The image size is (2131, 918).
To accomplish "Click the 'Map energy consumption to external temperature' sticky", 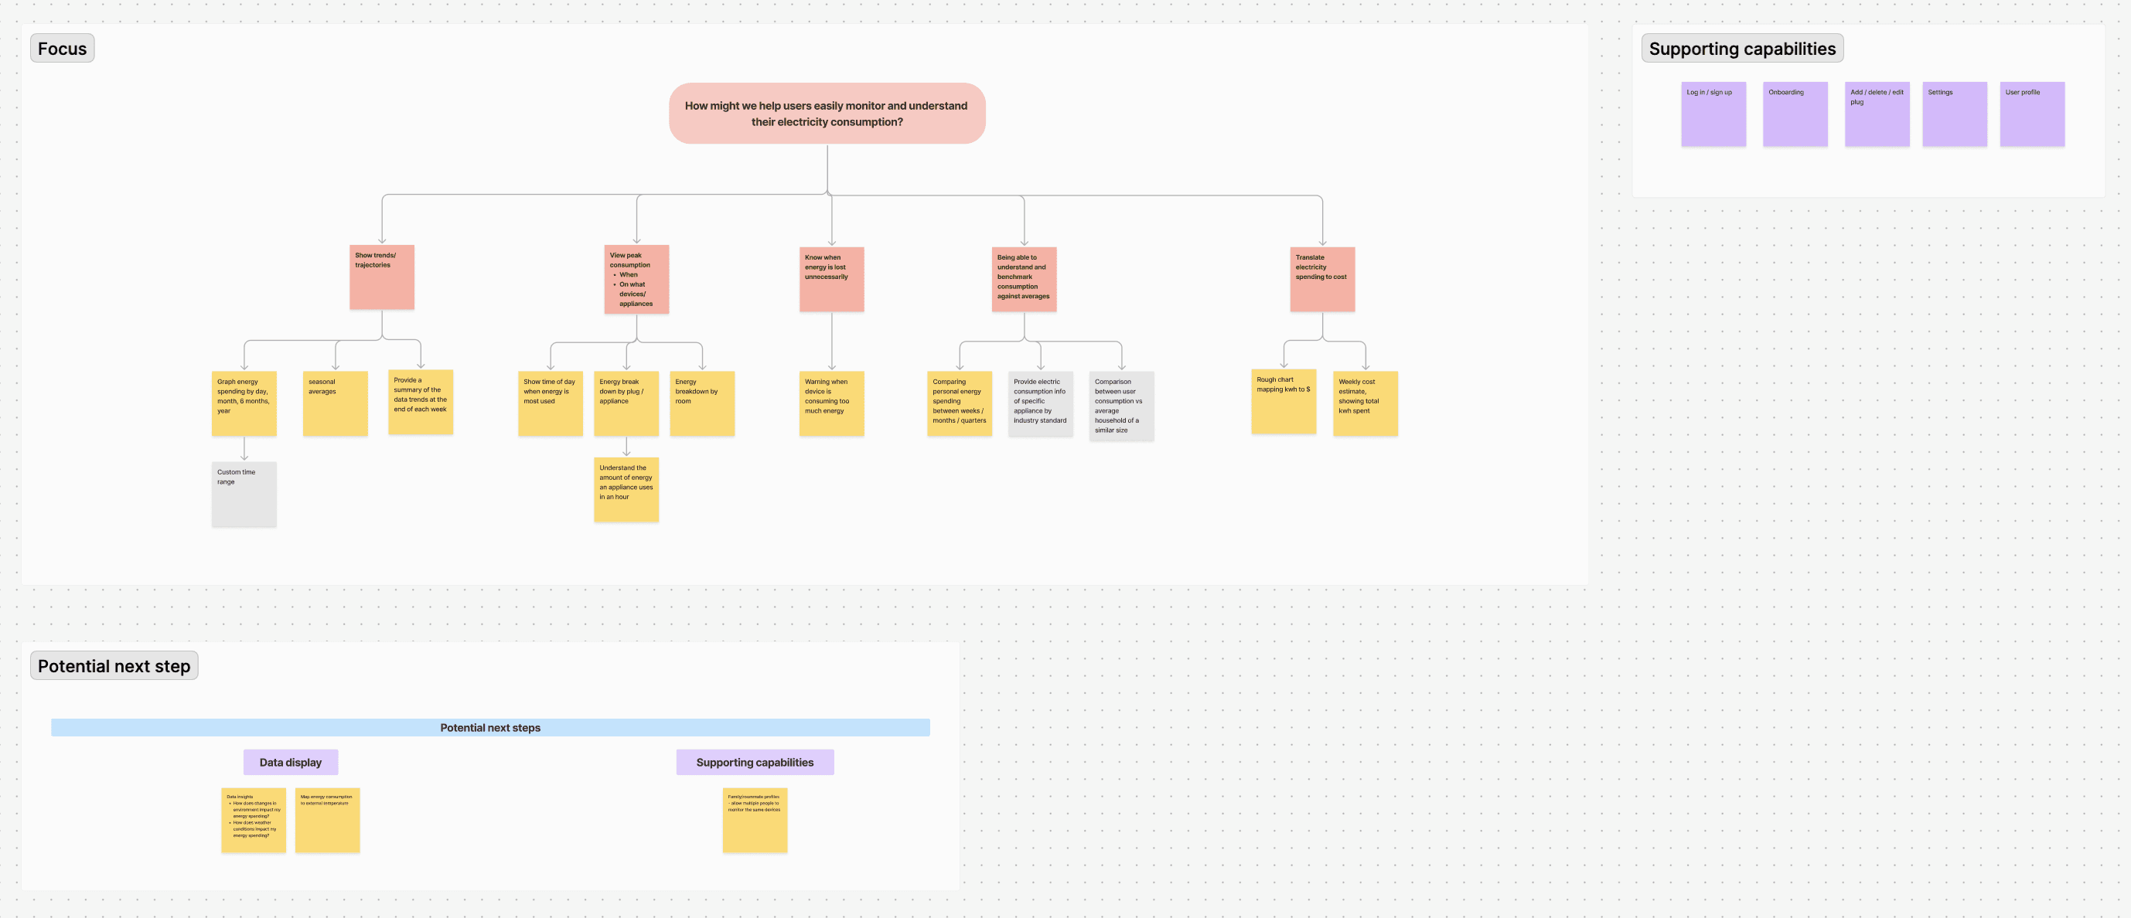I will (x=328, y=821).
